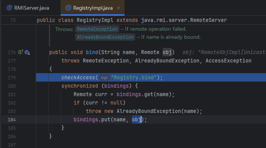Viewport: 266px width, 148px height.
Task: Toggle a breakpoint at line number 184
Action: (x=11, y=120)
